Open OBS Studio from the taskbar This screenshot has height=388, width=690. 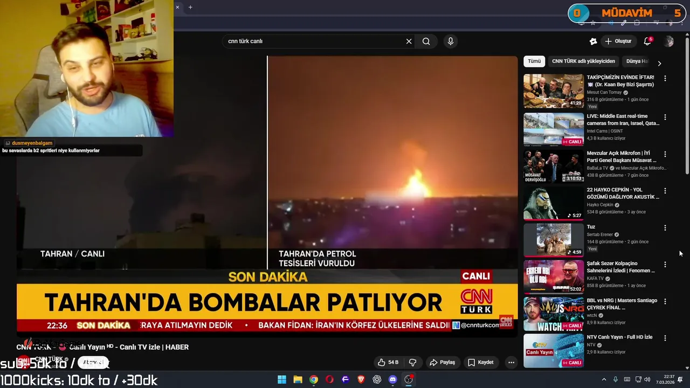point(409,379)
